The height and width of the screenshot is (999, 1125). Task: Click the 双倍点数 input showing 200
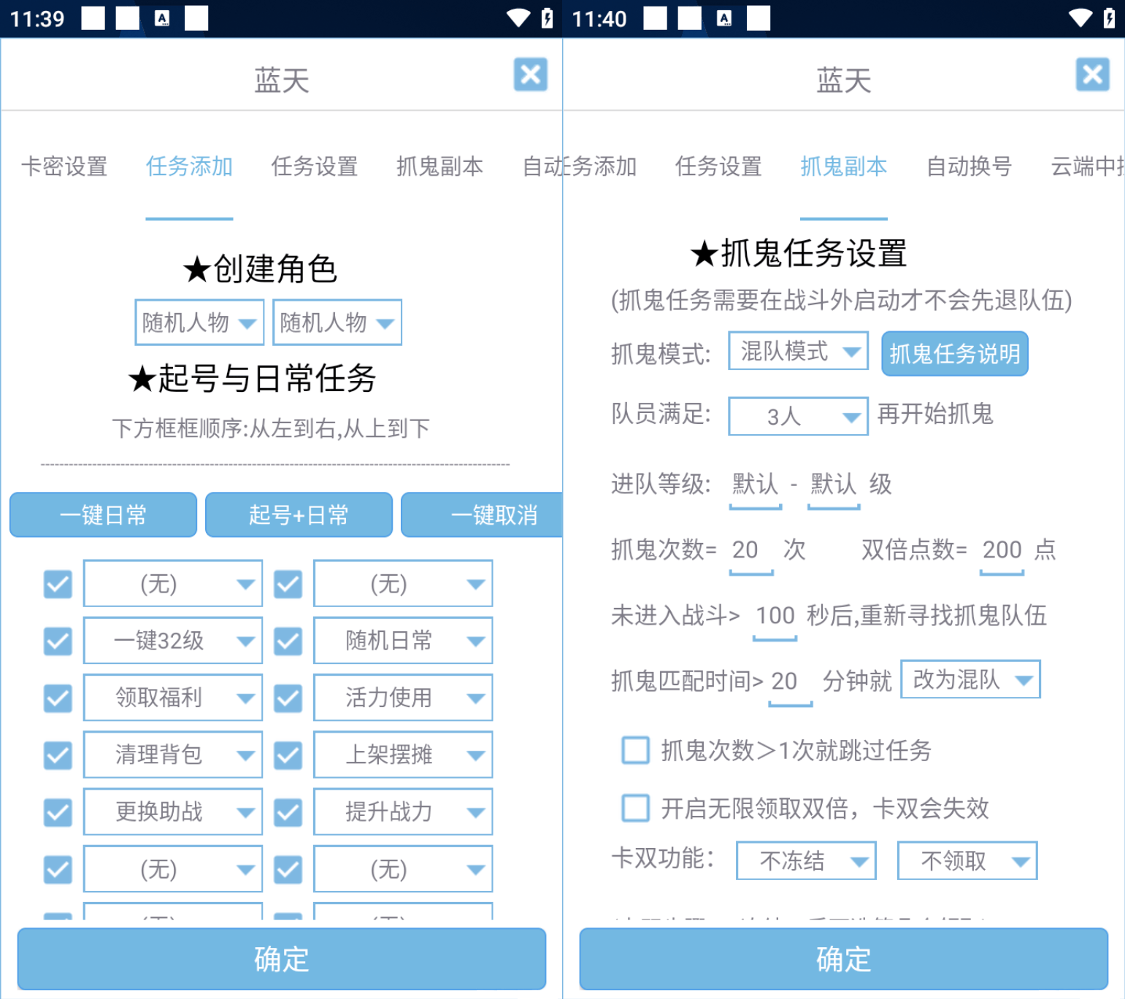[1001, 550]
